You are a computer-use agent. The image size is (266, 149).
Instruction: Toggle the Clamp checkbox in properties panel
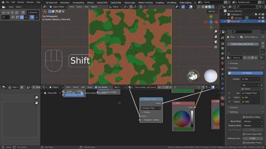pyautogui.click(x=242, y=89)
